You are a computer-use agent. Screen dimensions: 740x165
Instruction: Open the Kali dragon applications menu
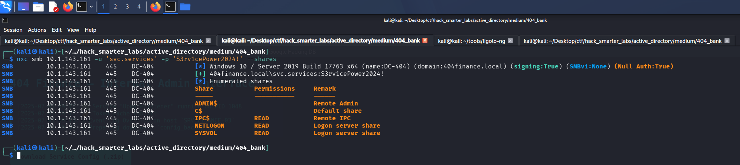click(6, 6)
